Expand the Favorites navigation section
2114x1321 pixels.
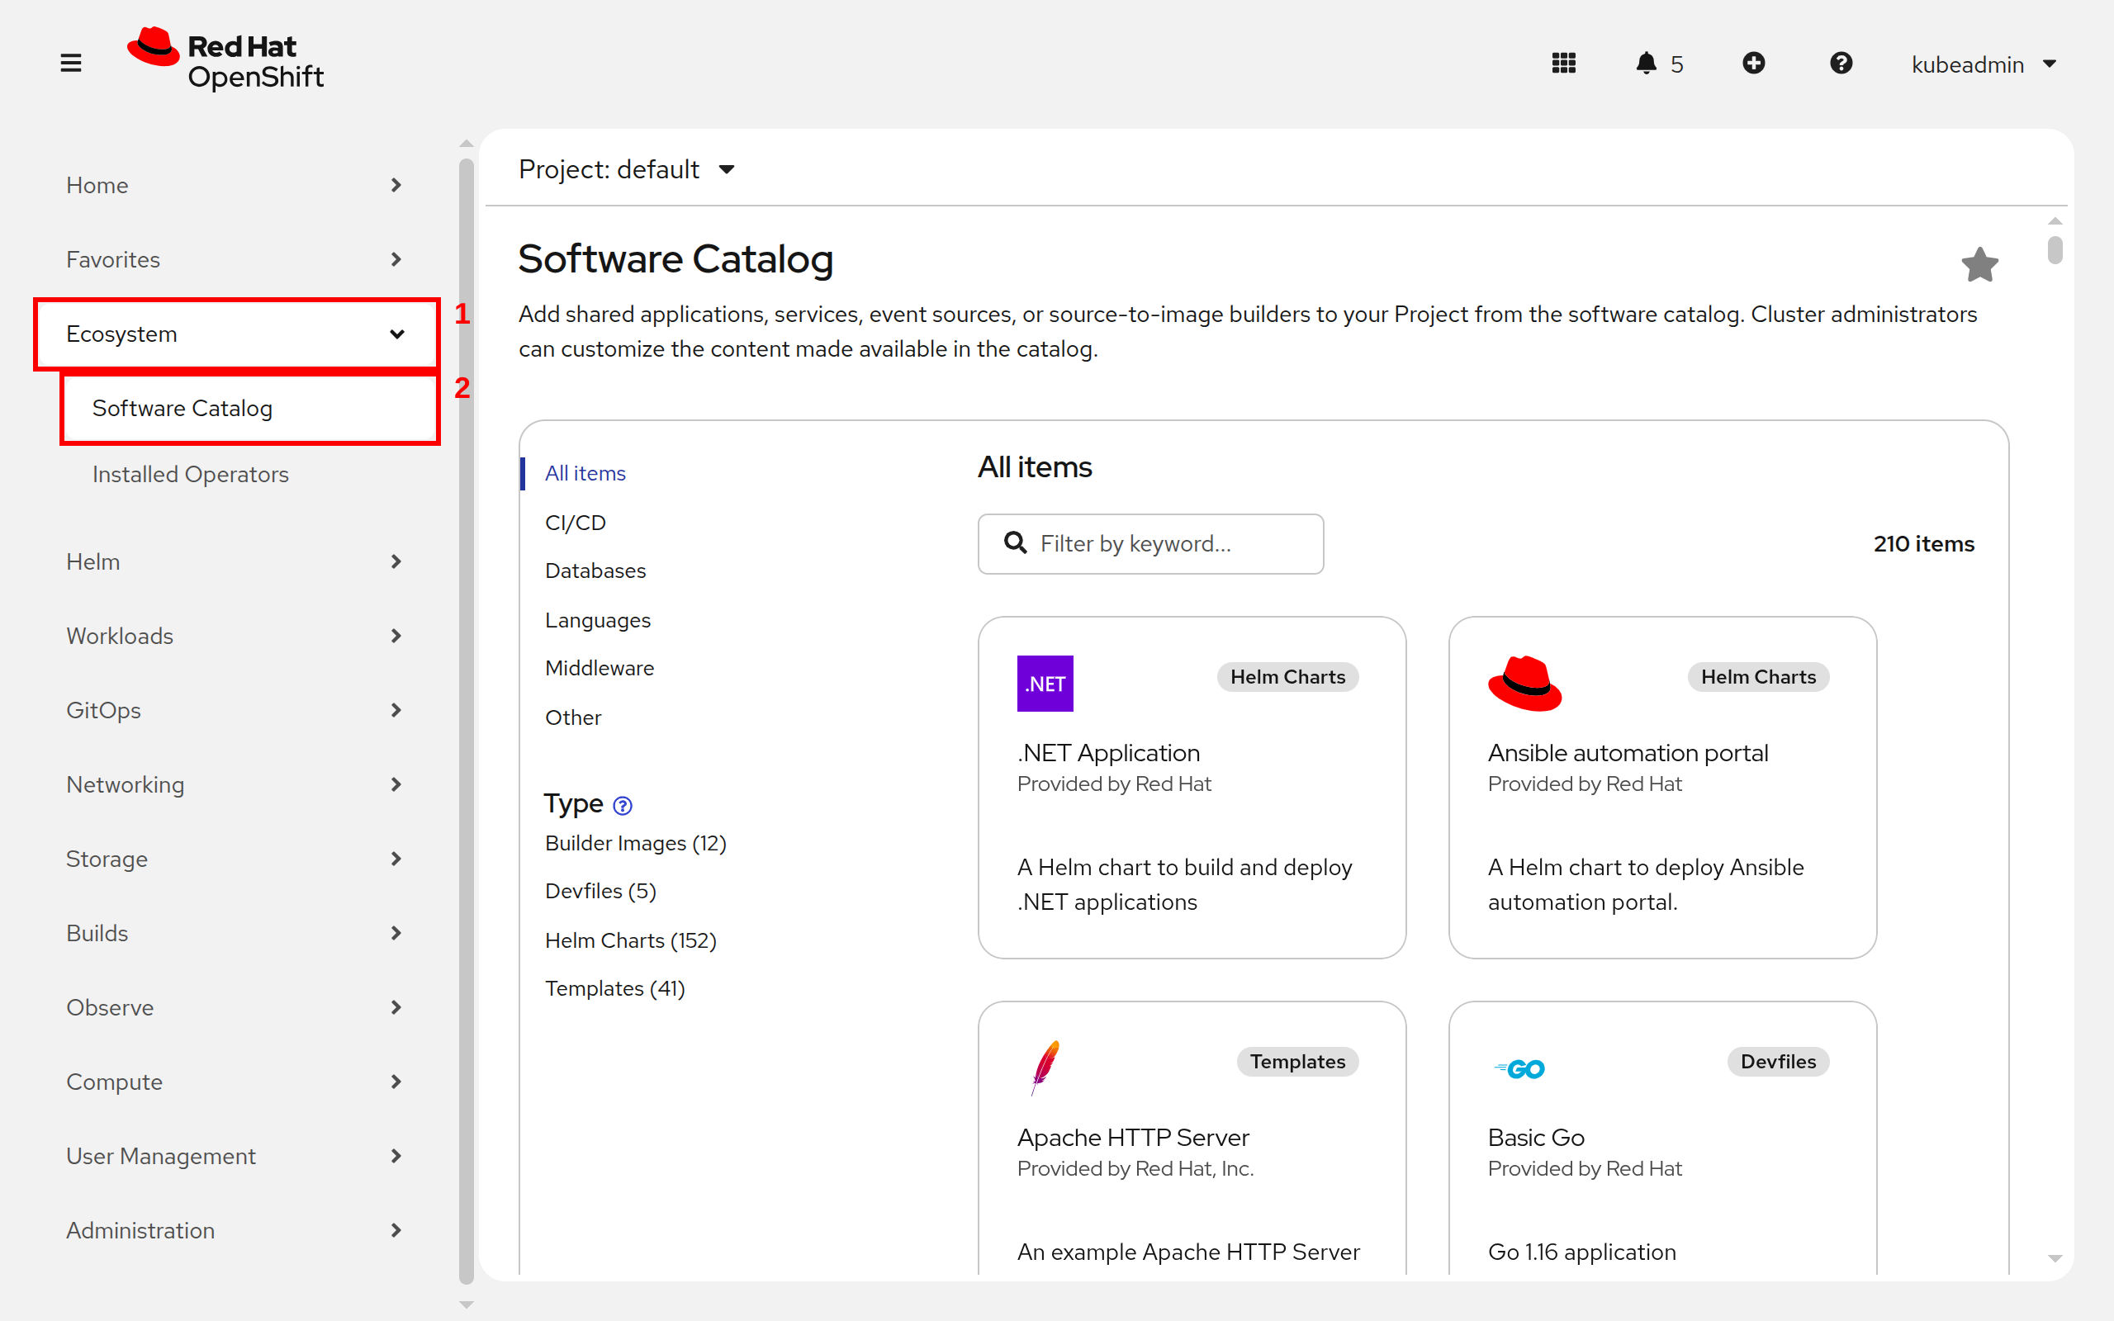click(x=236, y=259)
